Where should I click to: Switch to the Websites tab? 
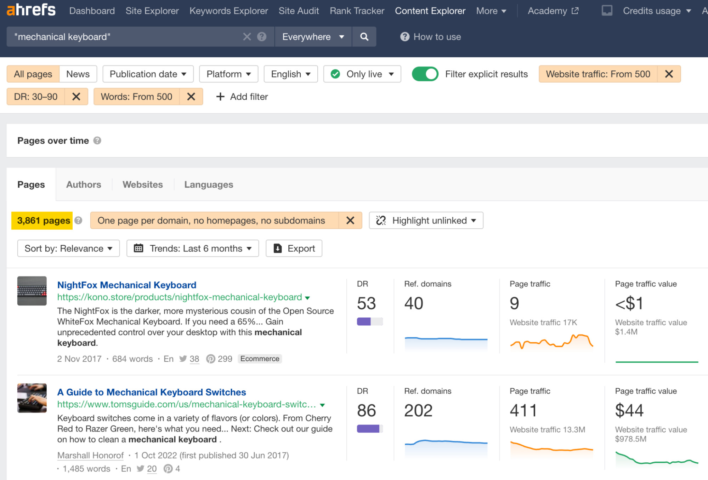(143, 184)
